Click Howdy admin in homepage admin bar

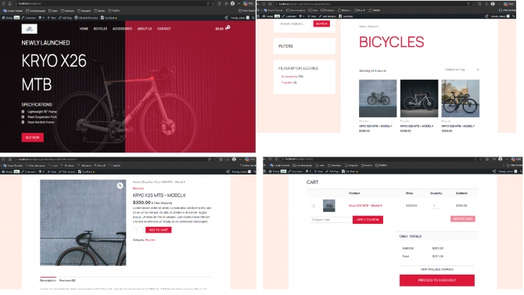[240, 18]
